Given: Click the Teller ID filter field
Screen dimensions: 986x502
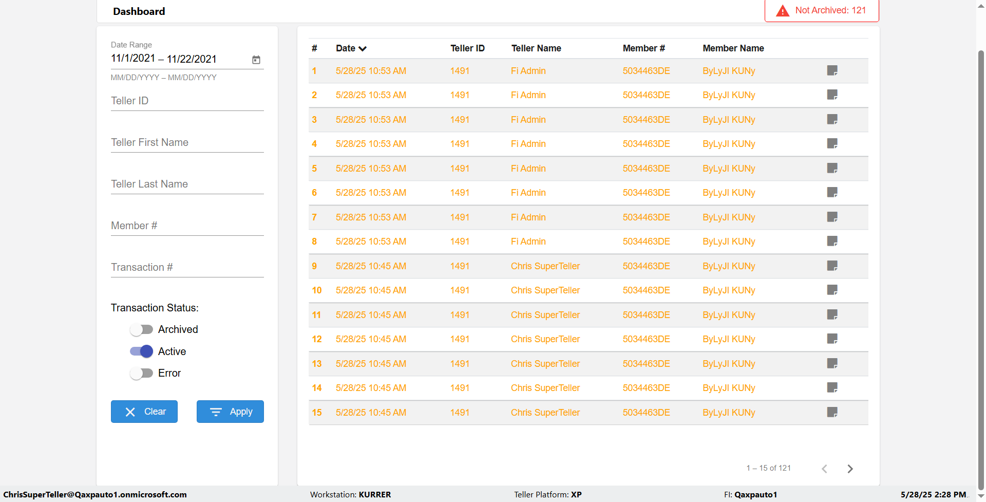Looking at the screenshot, I should click(x=187, y=101).
